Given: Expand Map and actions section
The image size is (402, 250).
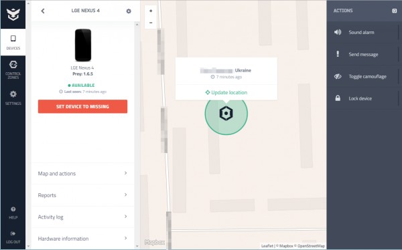Looking at the screenshot, I should pyautogui.click(x=82, y=174).
